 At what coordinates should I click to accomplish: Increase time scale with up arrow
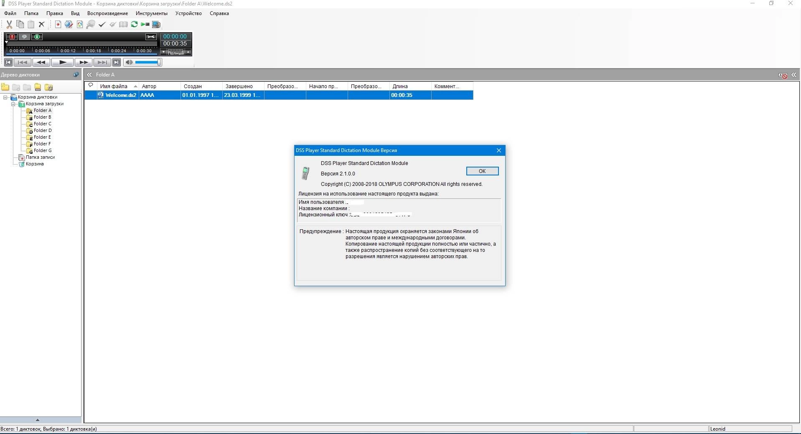pyautogui.click(x=188, y=52)
